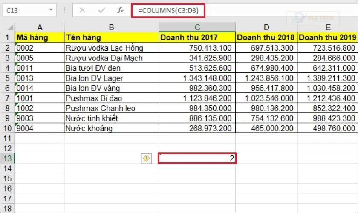Click 'Bia lon ĐV Lager' cell
The width and height of the screenshot is (358, 213).
[x=111, y=78]
